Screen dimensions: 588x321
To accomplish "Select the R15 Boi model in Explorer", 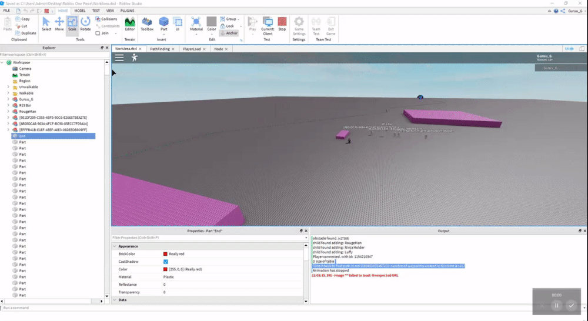I will pyautogui.click(x=25, y=105).
